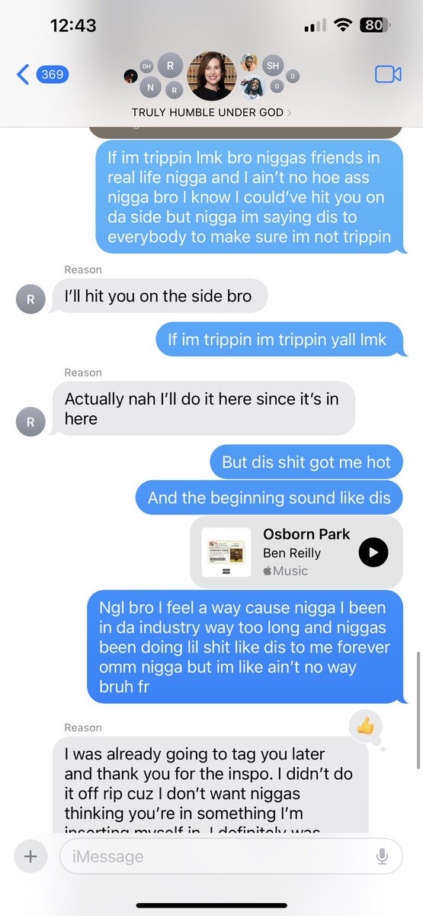Tap the battery indicator in status bar
This screenshot has width=423, height=916.
click(374, 25)
